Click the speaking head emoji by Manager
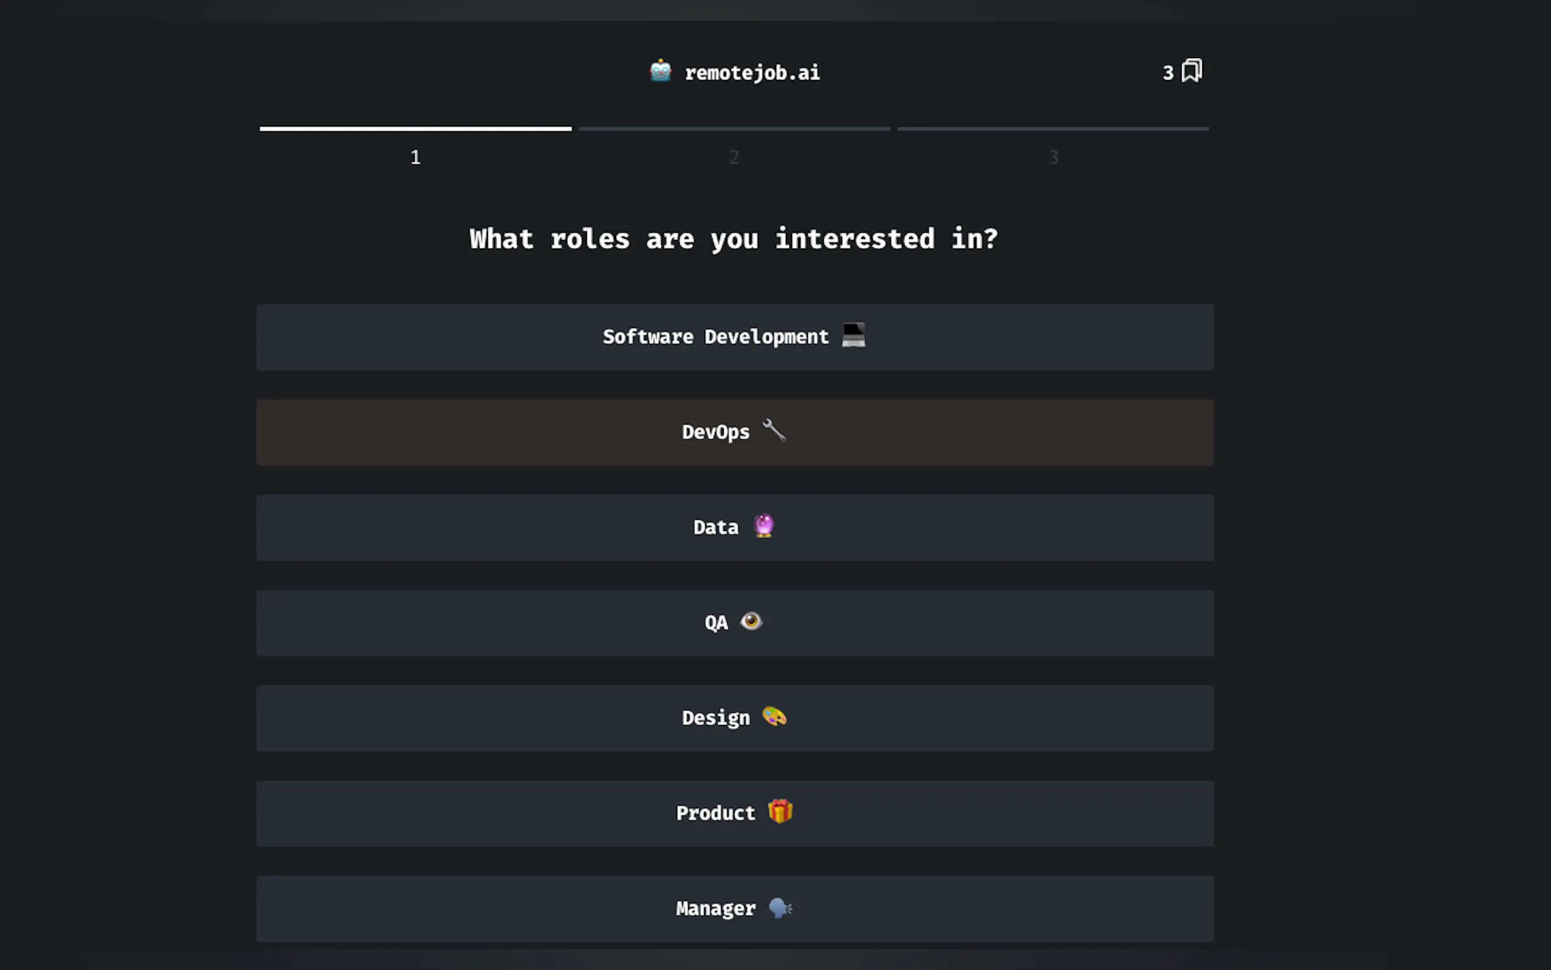 [x=780, y=908]
